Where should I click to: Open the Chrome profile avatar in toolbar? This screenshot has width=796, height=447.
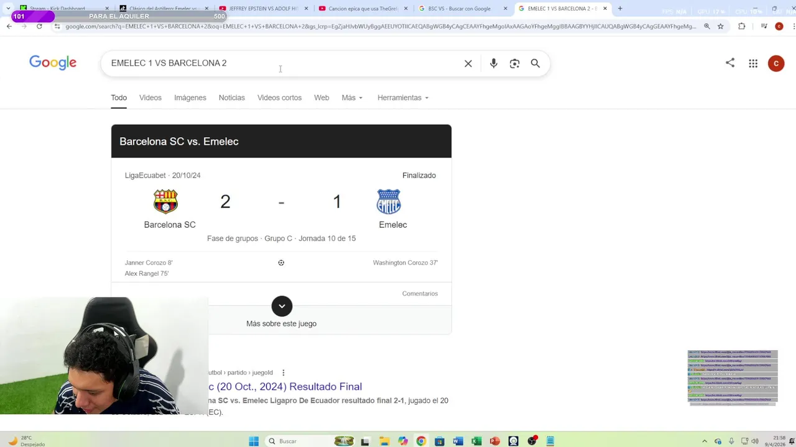(779, 26)
